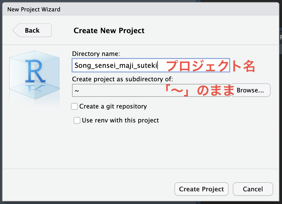Click the Create New Project heading
Image resolution: width=282 pixels, height=204 pixels.
(109, 31)
